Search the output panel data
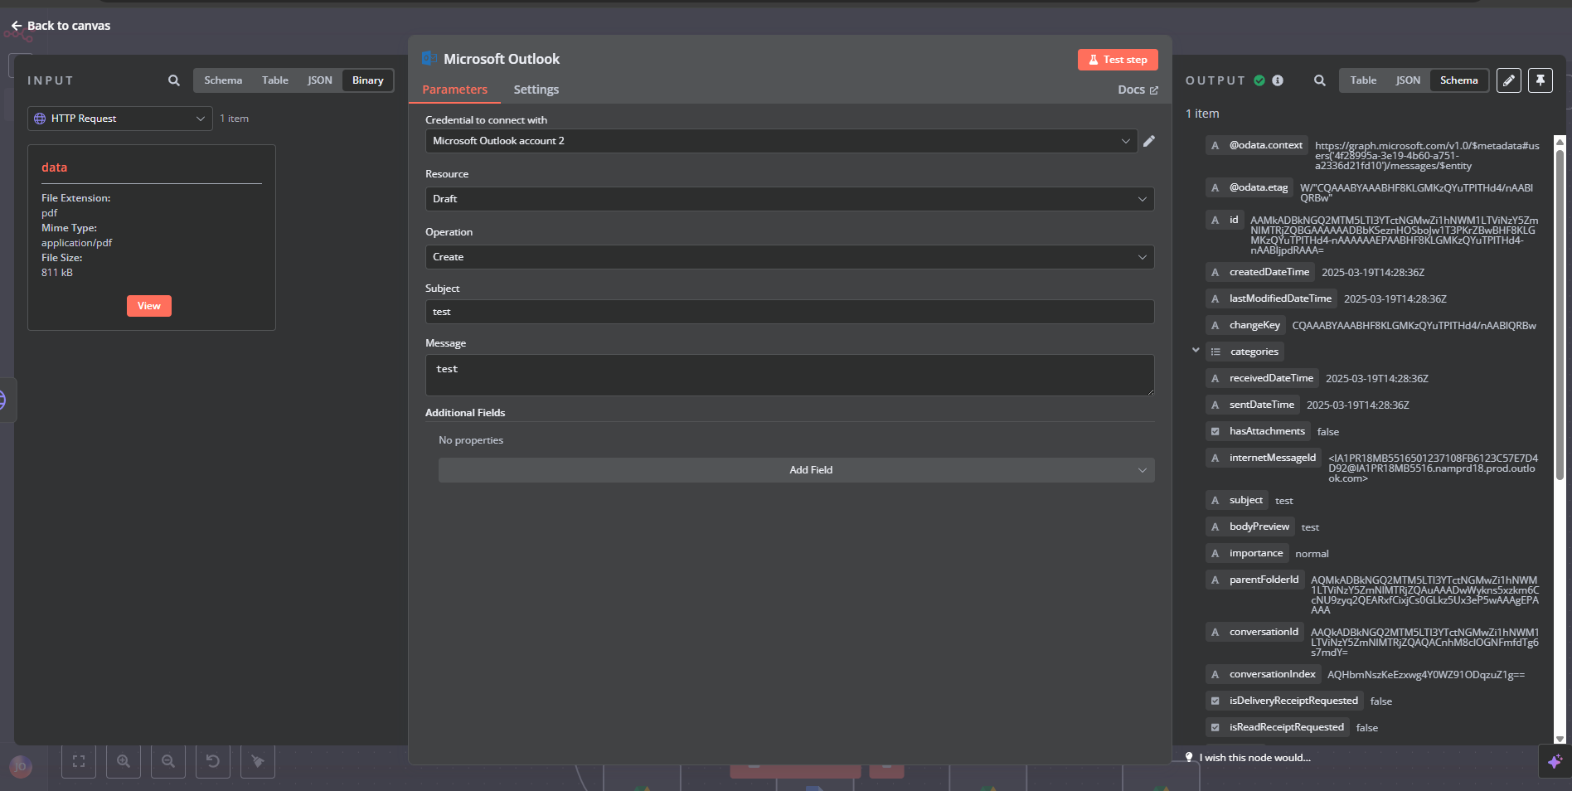 pyautogui.click(x=1319, y=80)
